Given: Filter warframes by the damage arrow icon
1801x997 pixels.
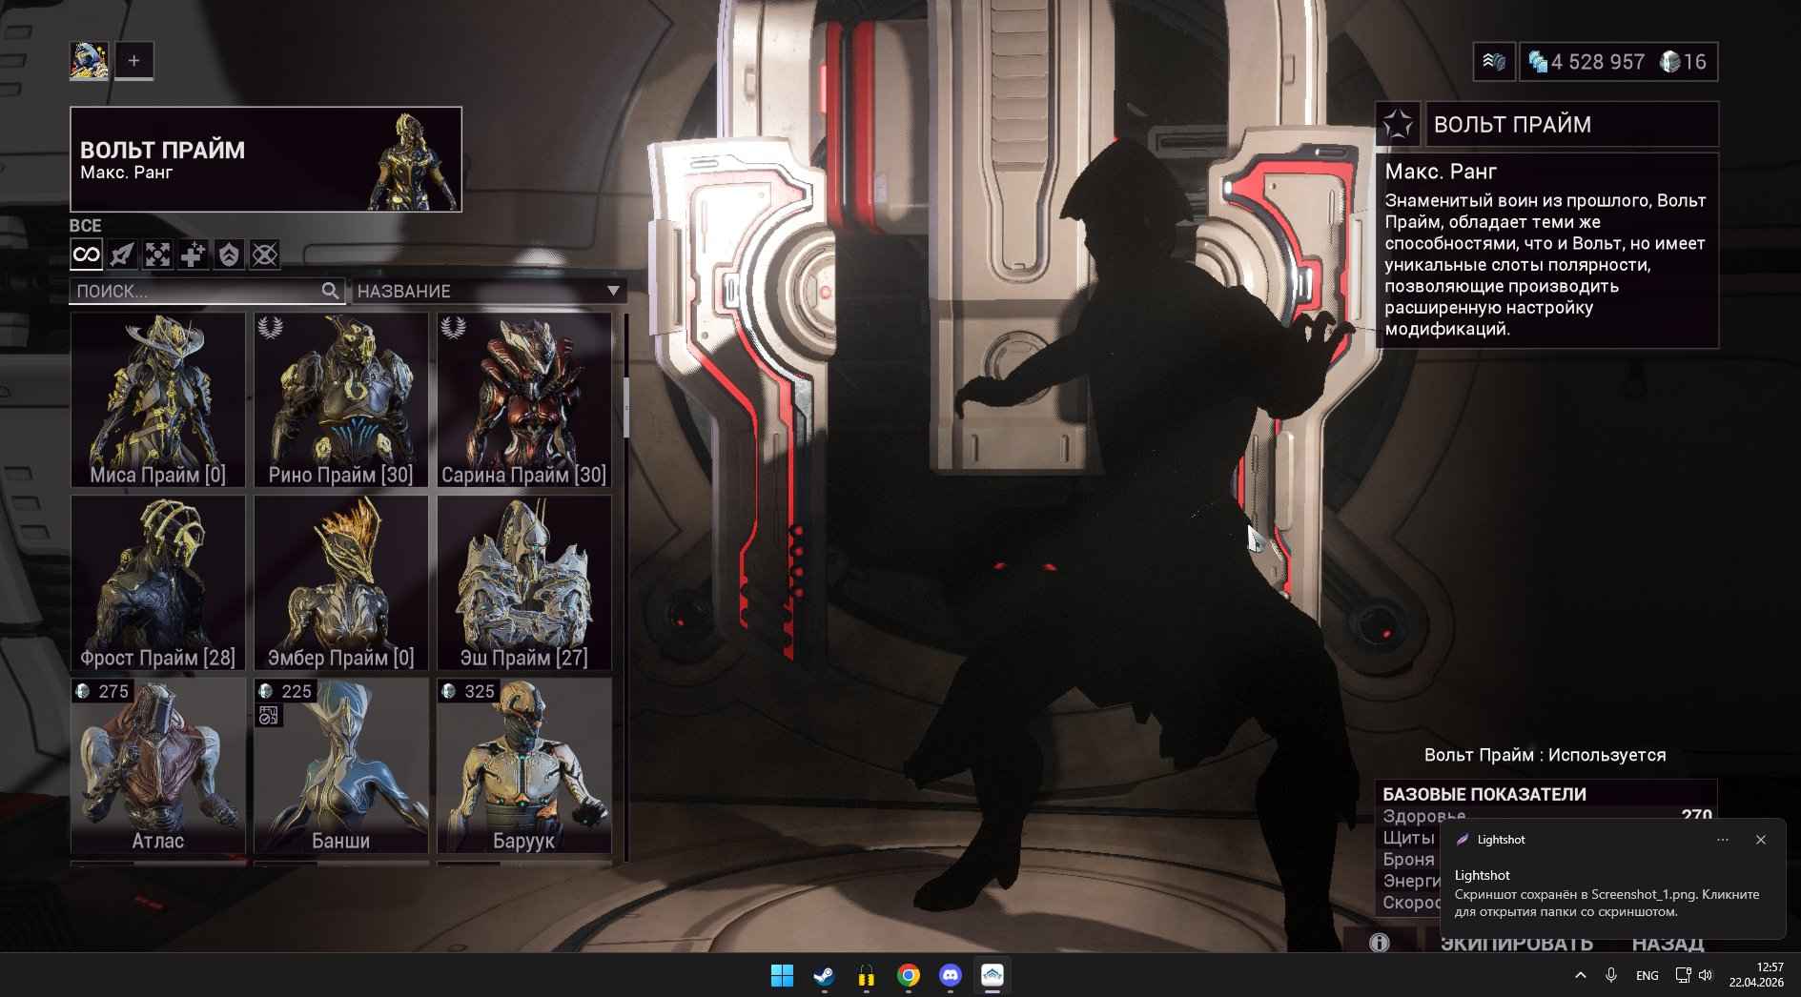Looking at the screenshot, I should coord(122,254).
